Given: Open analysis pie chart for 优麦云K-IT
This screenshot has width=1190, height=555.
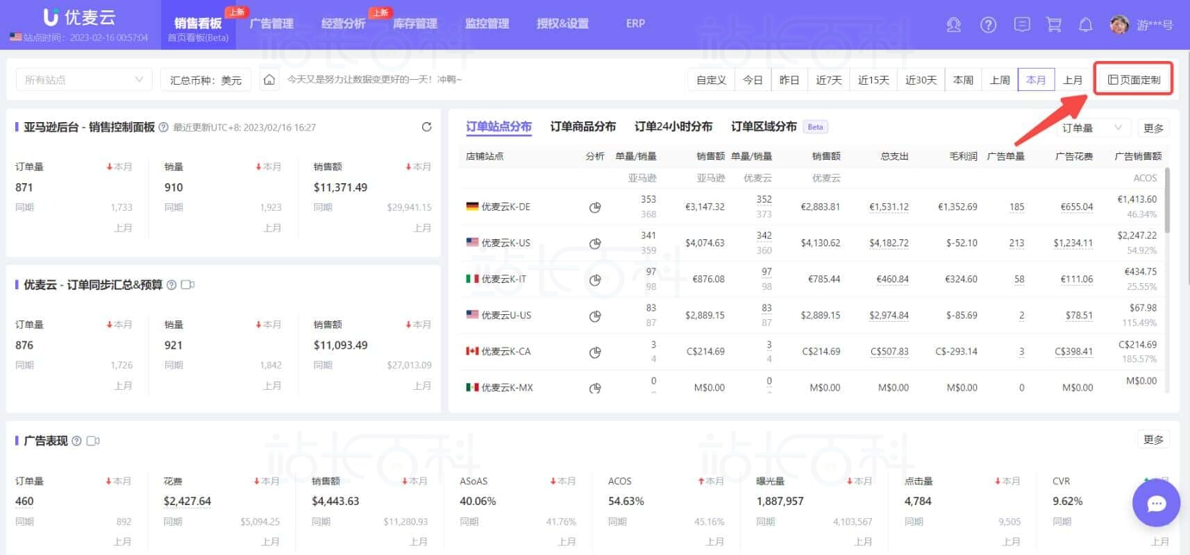Looking at the screenshot, I should (x=595, y=280).
